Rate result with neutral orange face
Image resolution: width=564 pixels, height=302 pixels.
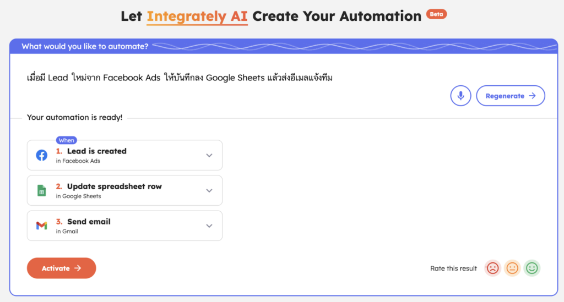(512, 268)
